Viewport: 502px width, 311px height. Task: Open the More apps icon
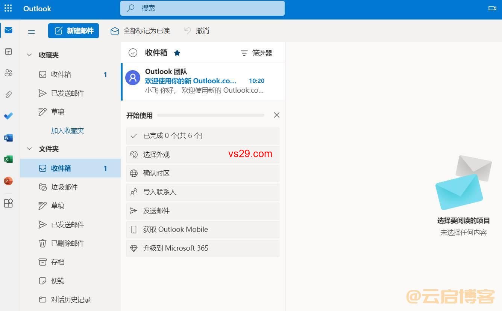pos(8,203)
